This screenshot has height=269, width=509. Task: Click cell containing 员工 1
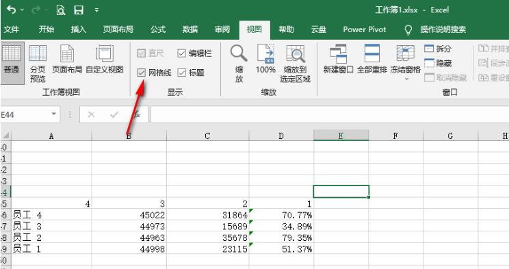(x=51, y=249)
